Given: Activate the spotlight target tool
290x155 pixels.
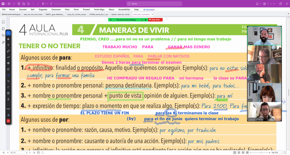Looking at the screenshot, I should (8, 63).
